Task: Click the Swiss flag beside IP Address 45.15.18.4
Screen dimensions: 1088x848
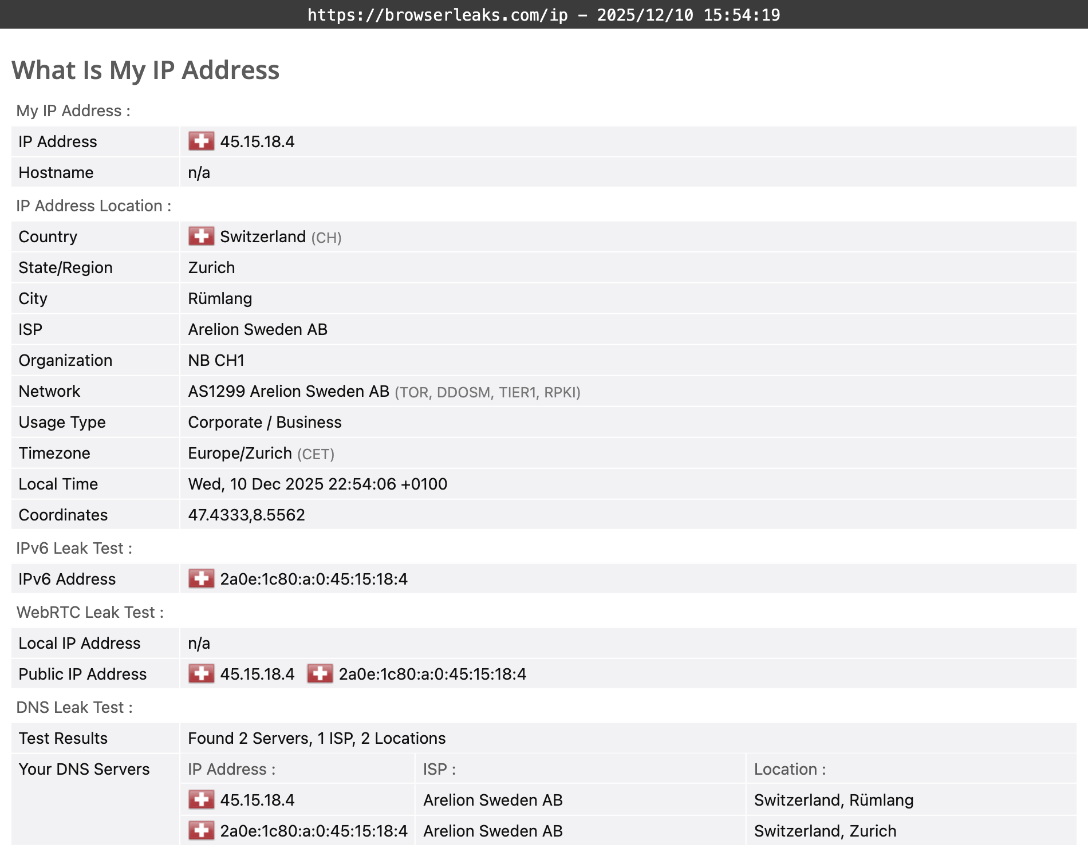Action: point(203,141)
